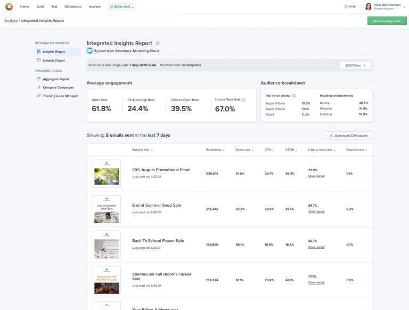Click the Litmus Read Rate info icon

coord(243,99)
